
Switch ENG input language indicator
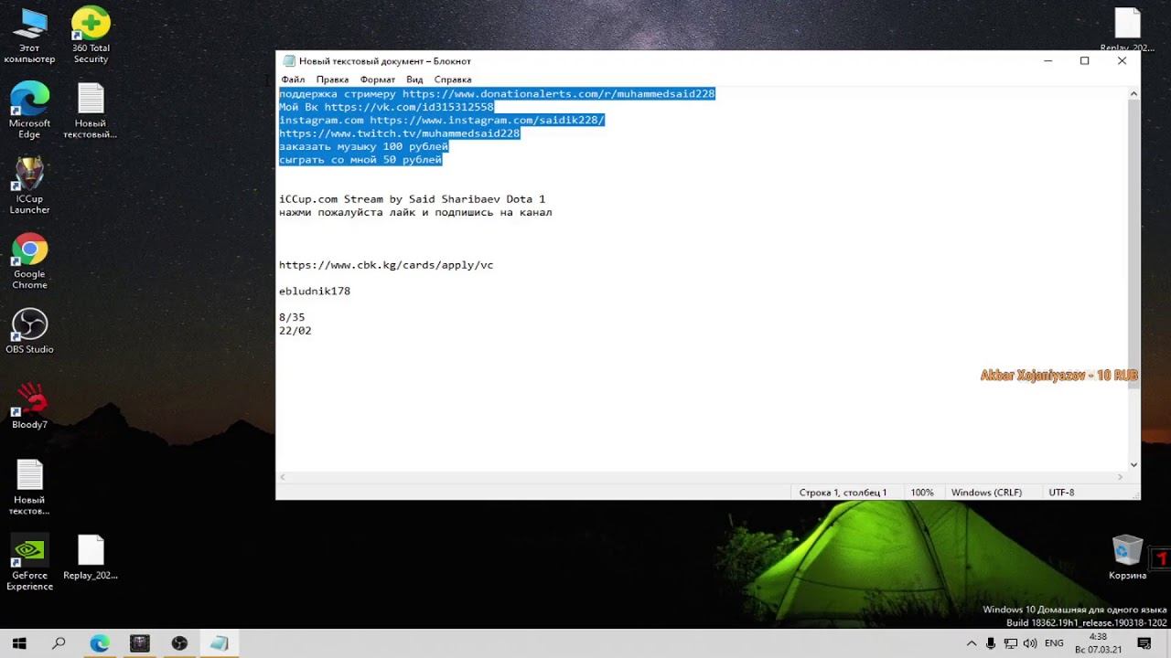(1054, 643)
